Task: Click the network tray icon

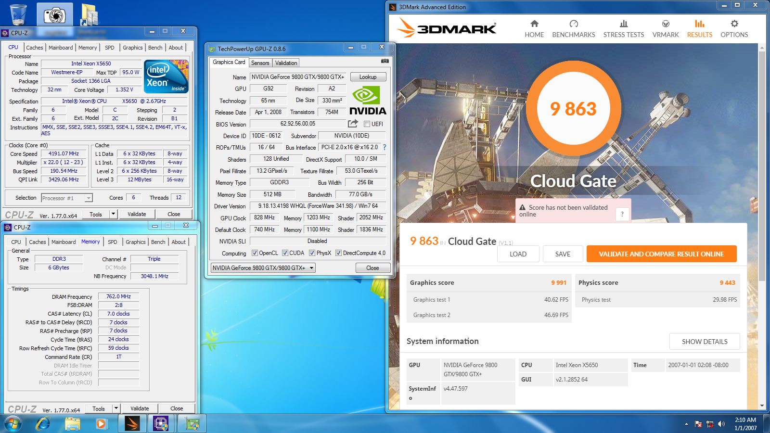Action: pyautogui.click(x=710, y=424)
